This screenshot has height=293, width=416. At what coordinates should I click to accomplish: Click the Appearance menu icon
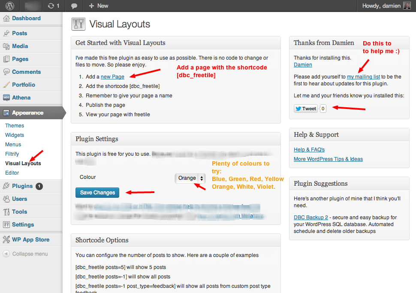6,113
